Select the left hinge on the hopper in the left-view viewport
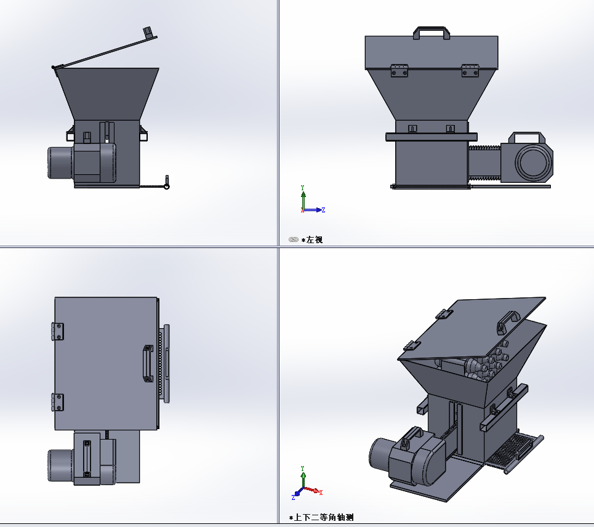 point(399,71)
